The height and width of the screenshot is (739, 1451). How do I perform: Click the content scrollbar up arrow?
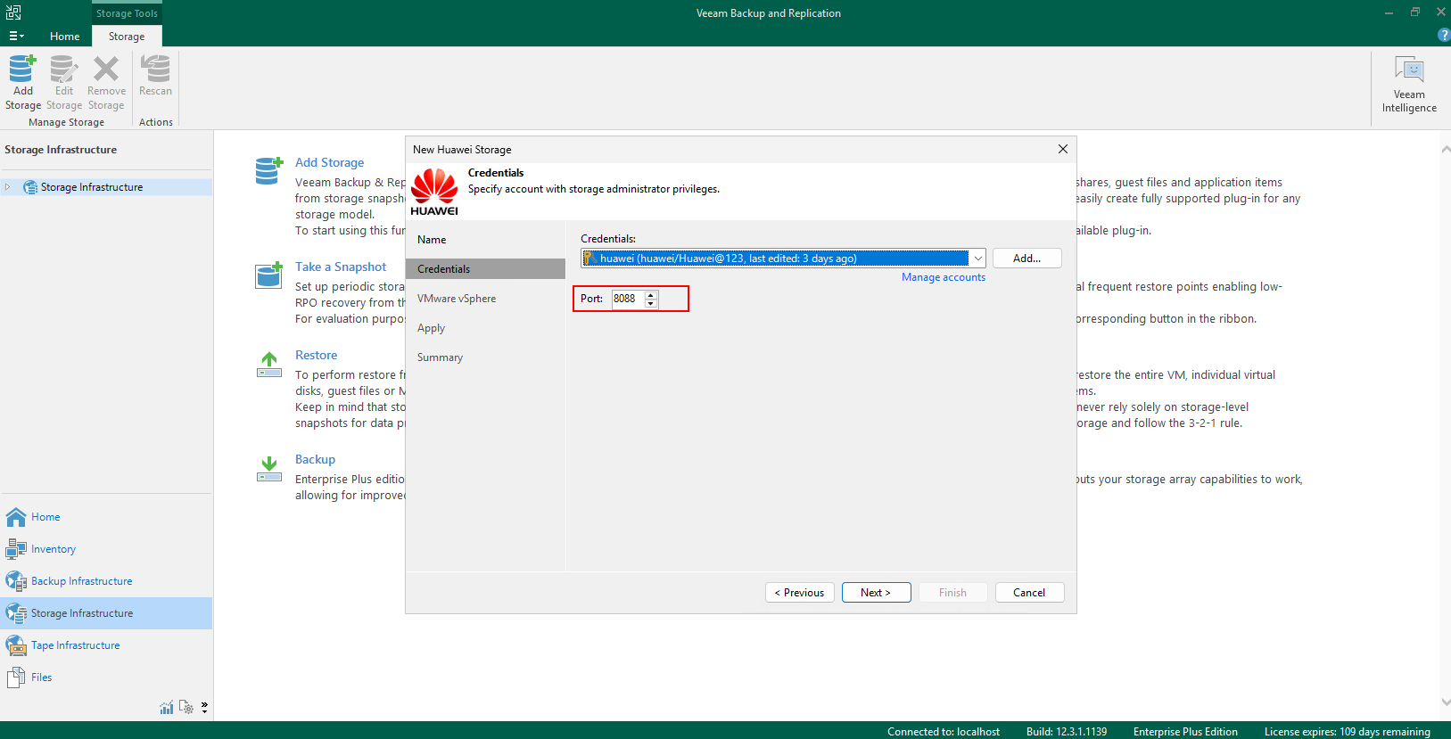(x=1445, y=150)
